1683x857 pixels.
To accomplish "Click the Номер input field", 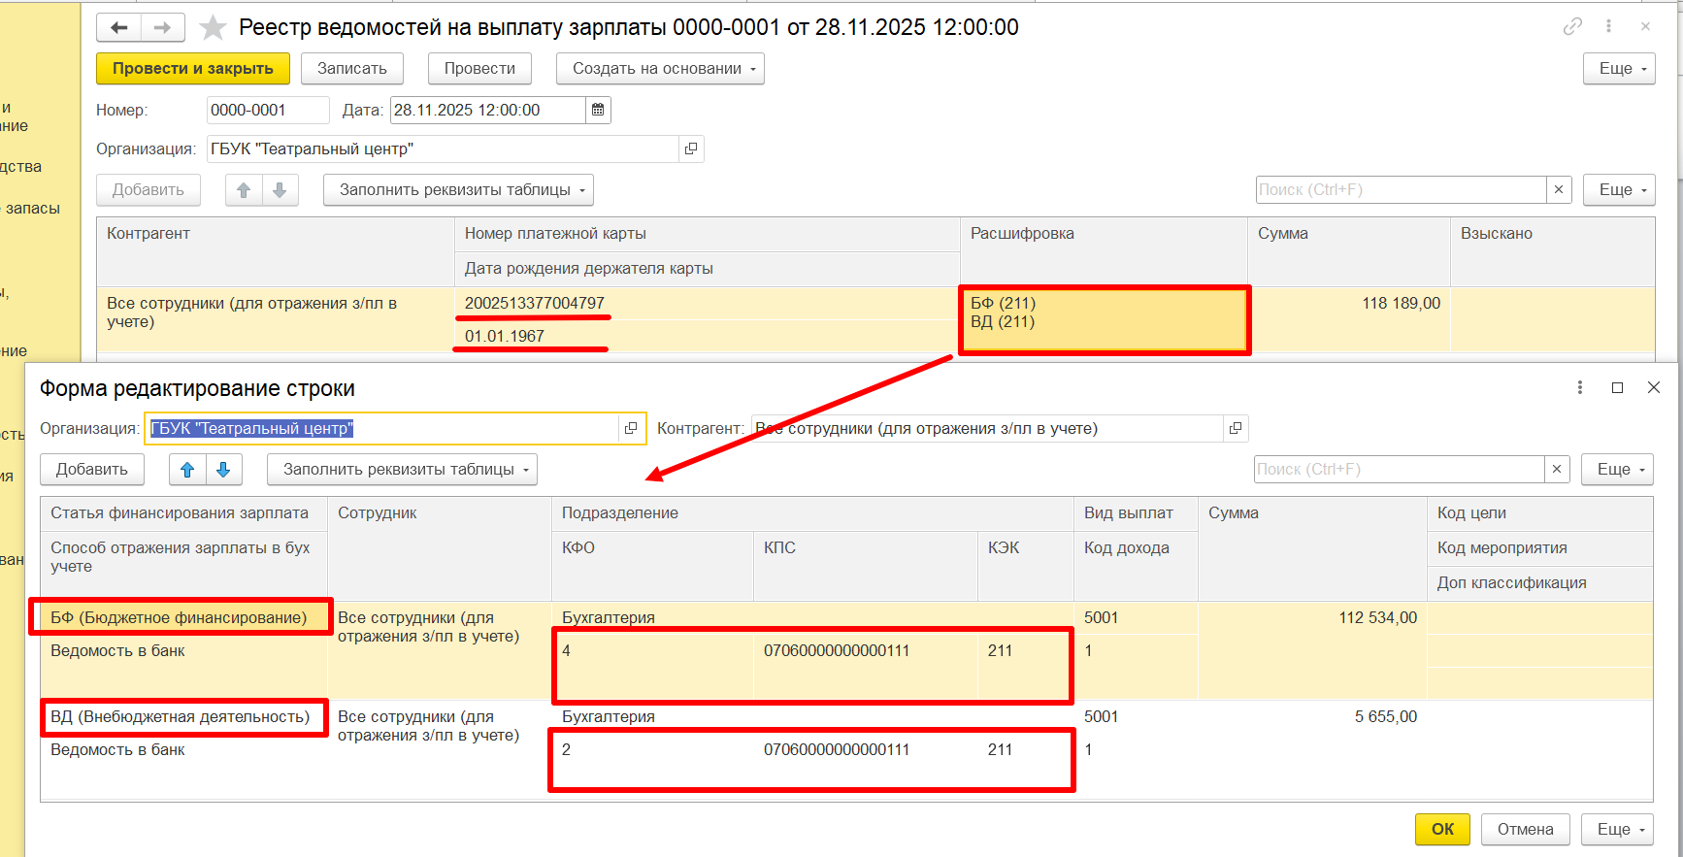I will click(x=267, y=110).
